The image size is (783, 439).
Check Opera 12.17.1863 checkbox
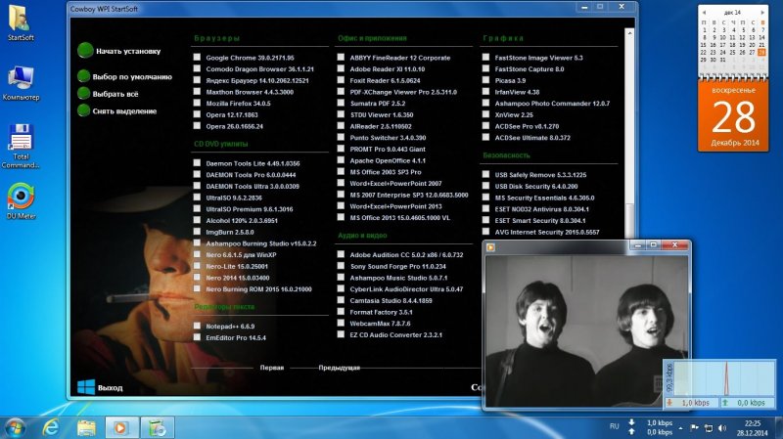(197, 114)
